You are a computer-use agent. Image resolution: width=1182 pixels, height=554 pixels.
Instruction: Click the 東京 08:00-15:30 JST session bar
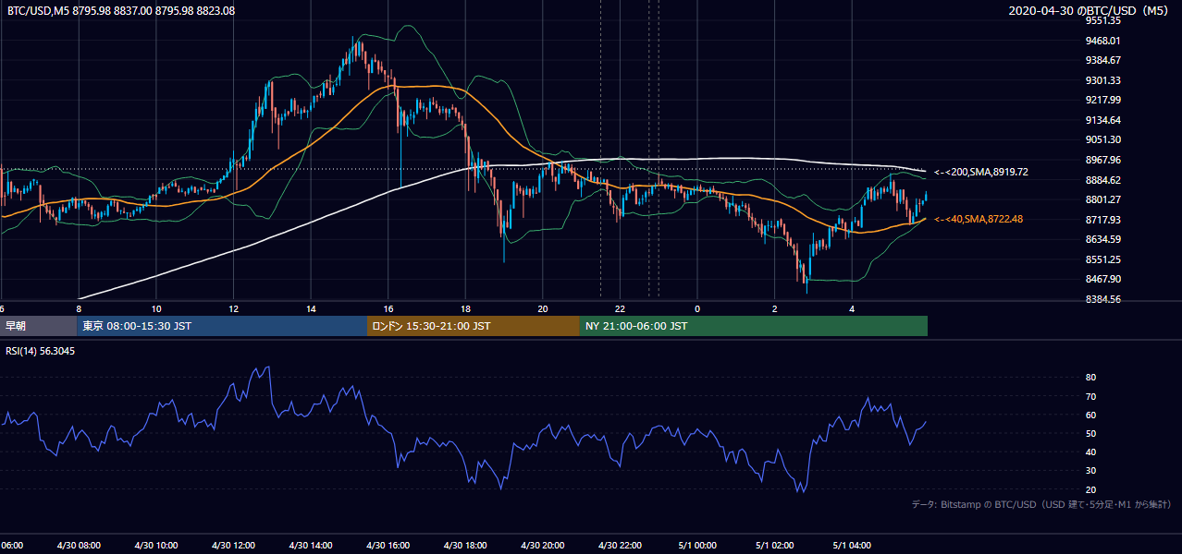(x=222, y=326)
